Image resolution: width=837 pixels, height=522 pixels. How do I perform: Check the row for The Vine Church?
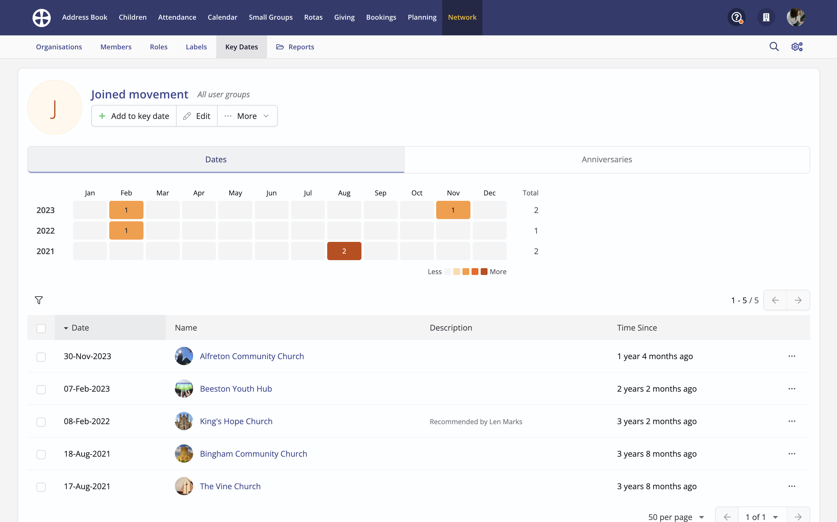41,487
